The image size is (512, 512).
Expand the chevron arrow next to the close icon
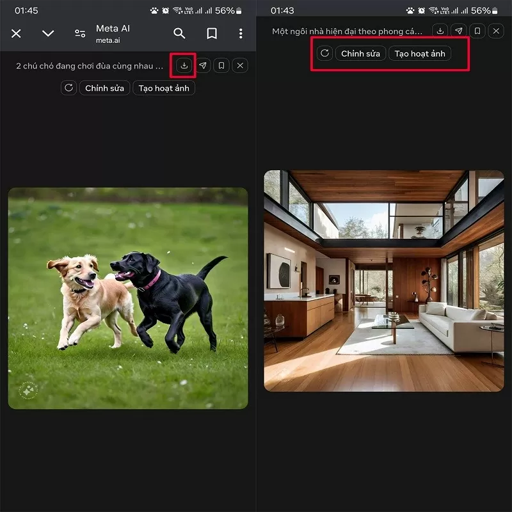47,33
